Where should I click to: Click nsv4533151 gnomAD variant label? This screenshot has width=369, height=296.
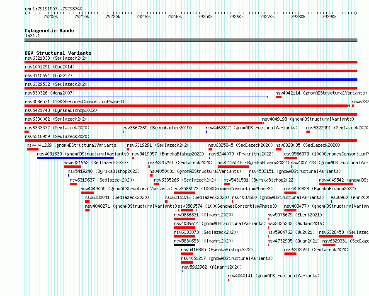coord(295,171)
